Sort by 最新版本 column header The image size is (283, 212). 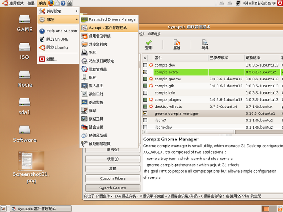click(262, 58)
